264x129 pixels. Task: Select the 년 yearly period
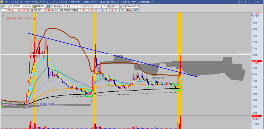[x=58, y=6]
